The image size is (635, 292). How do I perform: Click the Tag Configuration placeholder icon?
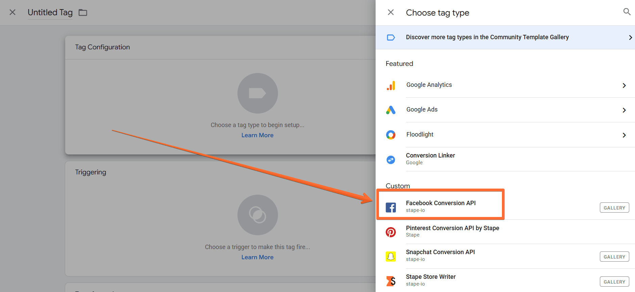(257, 93)
